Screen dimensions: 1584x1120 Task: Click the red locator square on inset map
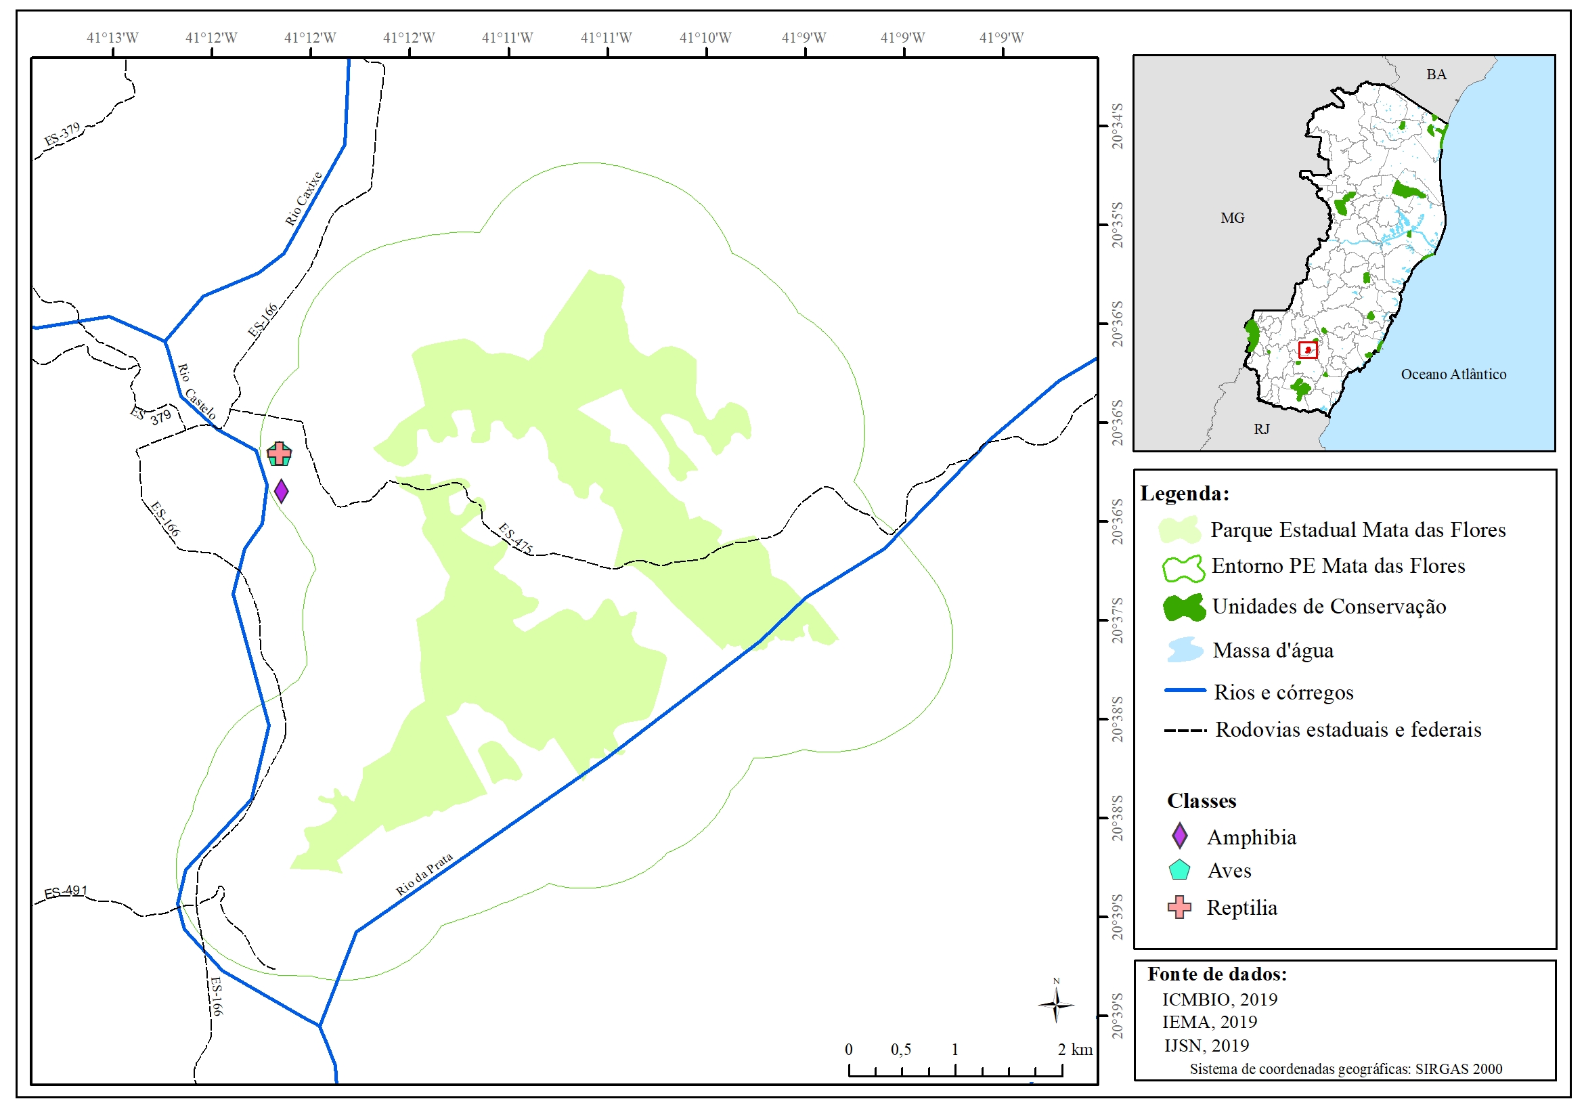1307,350
